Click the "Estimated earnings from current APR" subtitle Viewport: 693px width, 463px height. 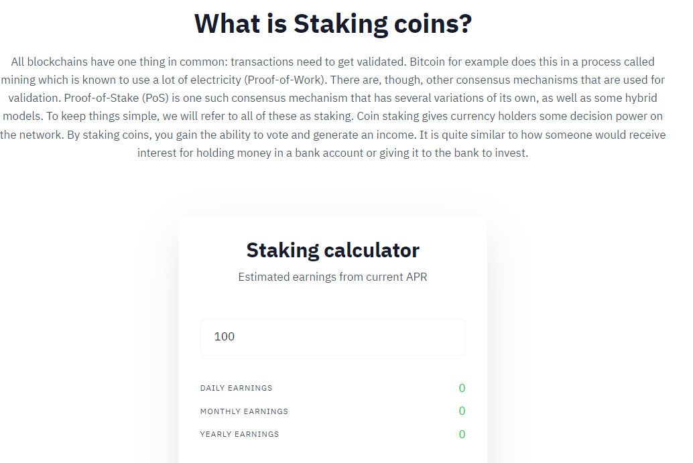[x=332, y=277]
